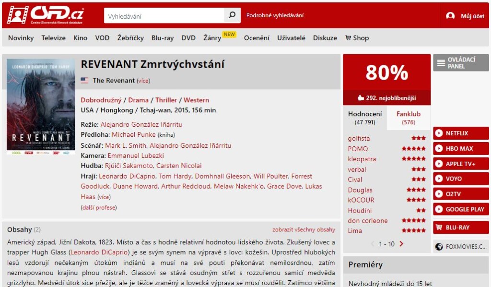This screenshot has width=491, height=287.
Task: Open Emmanuel Lubezki link
Action: [136, 155]
